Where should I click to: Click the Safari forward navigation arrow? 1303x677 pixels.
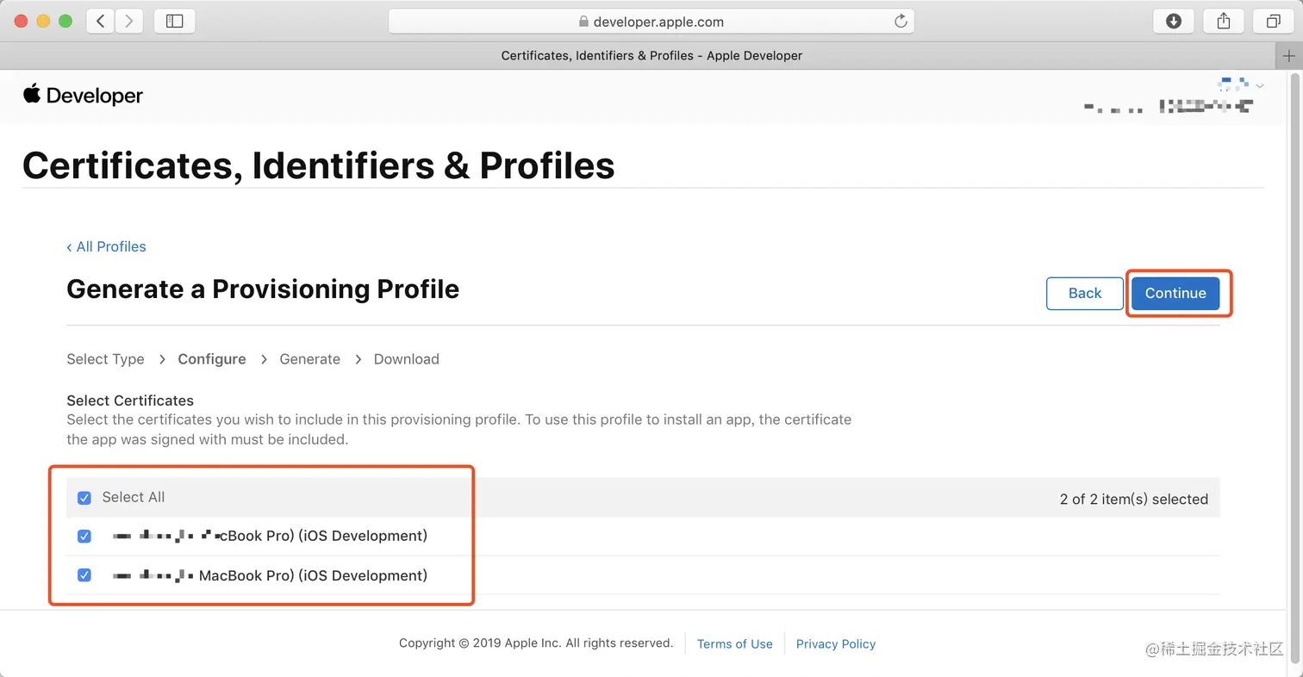click(129, 22)
